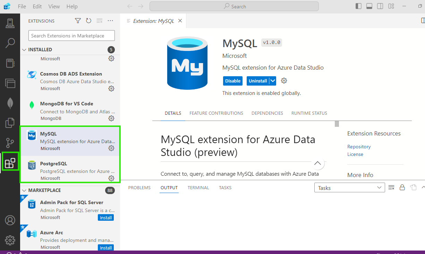This screenshot has height=254, width=425.
Task: Open the Source Control view
Action: click(10, 142)
